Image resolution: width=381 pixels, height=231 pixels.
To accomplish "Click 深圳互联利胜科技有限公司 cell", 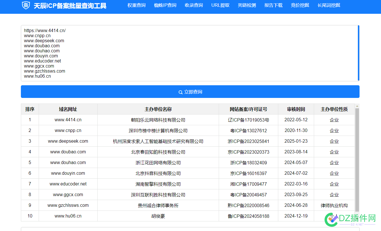I will (158, 195).
